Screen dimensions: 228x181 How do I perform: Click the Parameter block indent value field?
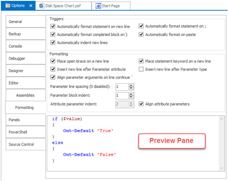(x=122, y=95)
